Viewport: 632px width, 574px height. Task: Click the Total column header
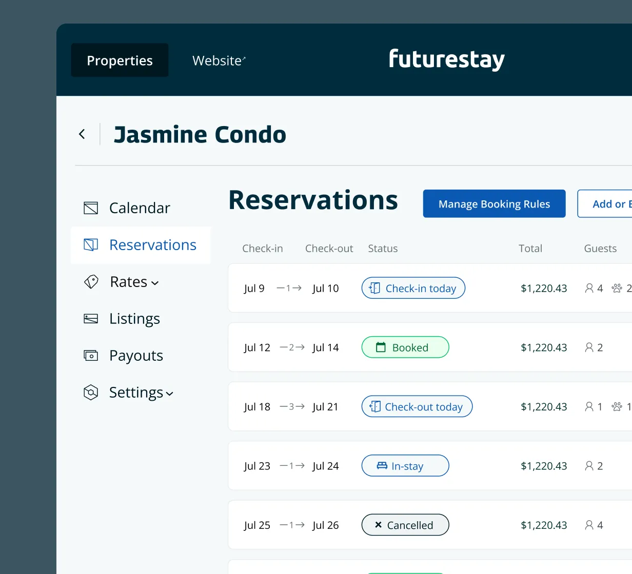(x=530, y=249)
